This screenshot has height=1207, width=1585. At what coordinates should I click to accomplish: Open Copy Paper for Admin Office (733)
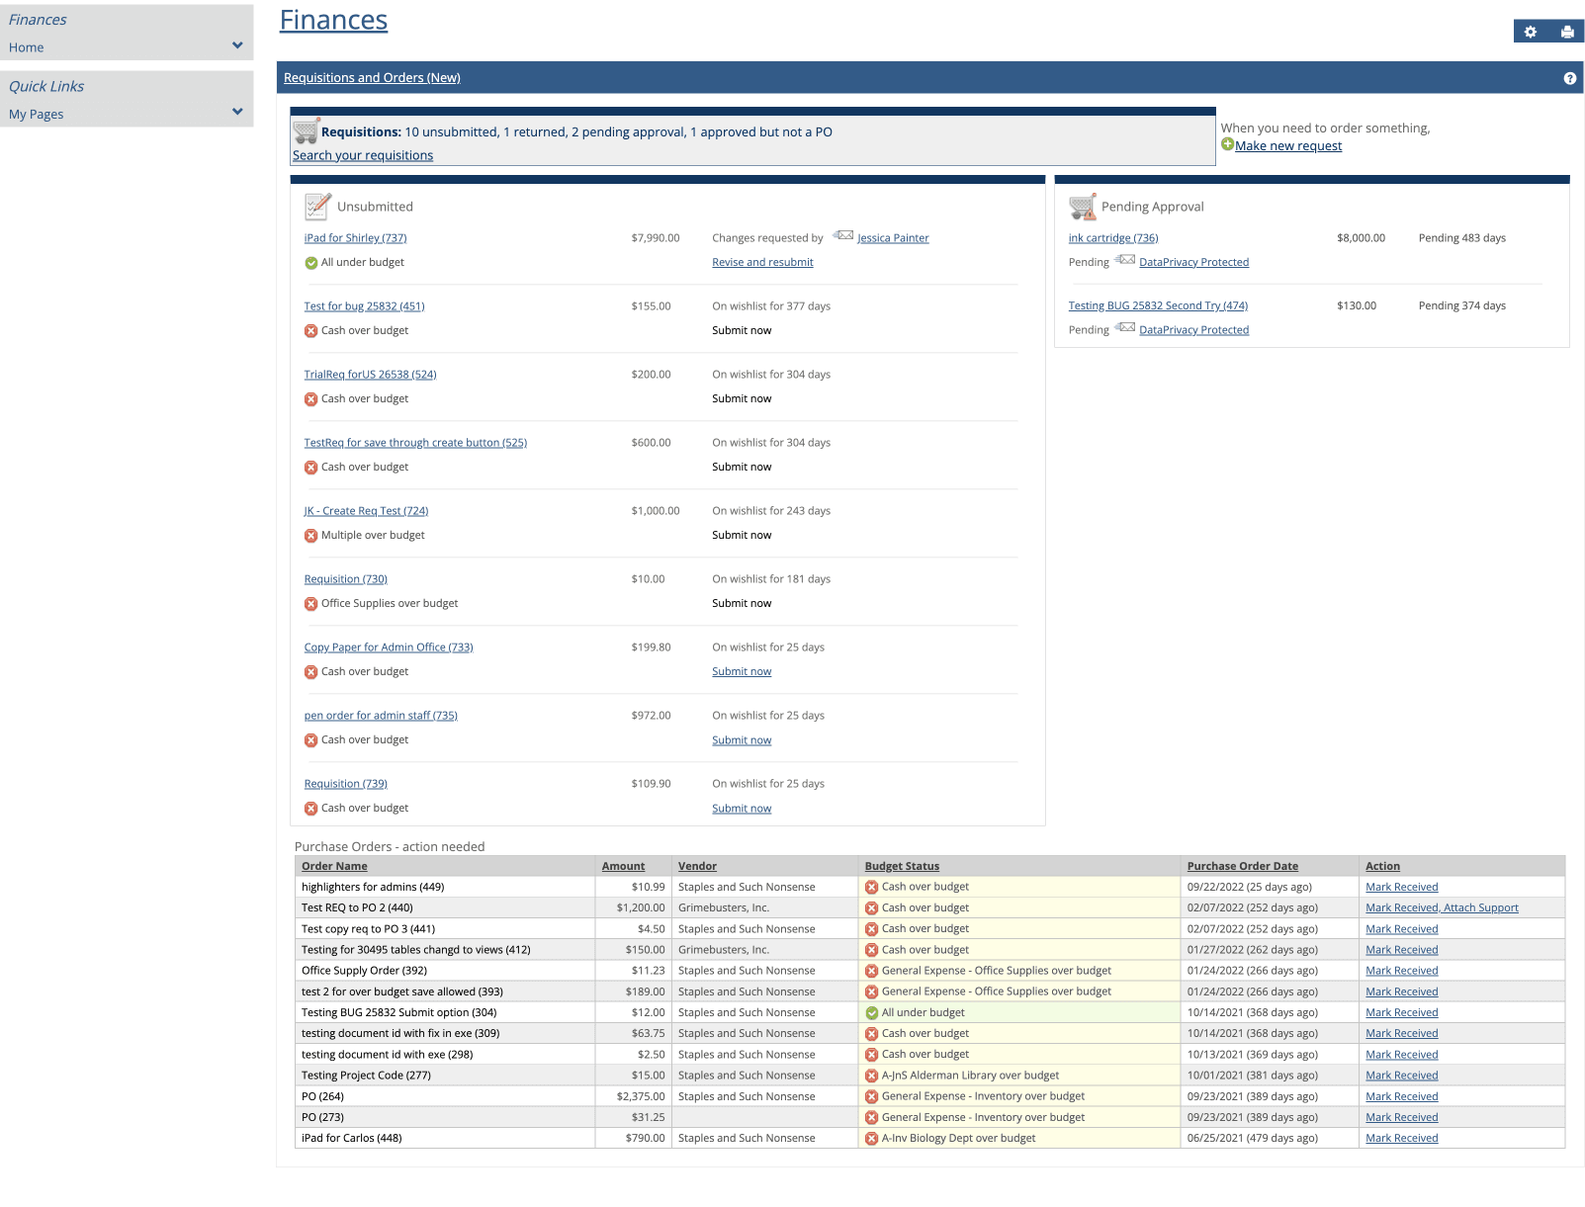pyautogui.click(x=389, y=647)
